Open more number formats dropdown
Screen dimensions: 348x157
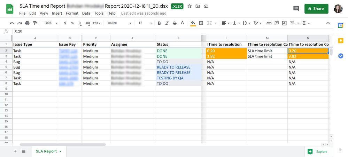96,23
